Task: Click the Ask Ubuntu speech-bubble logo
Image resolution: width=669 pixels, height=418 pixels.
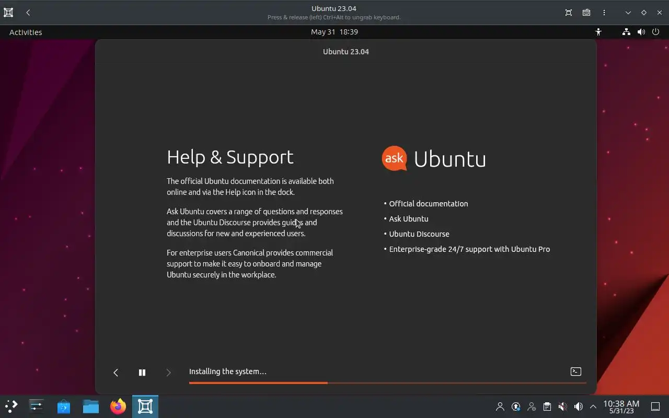Action: tap(395, 158)
